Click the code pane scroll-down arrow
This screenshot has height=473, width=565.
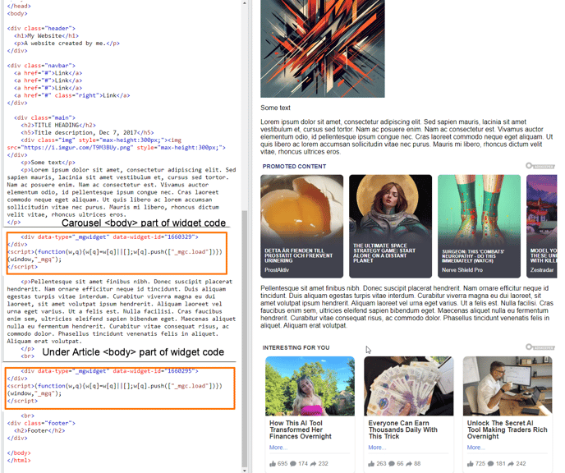245,470
